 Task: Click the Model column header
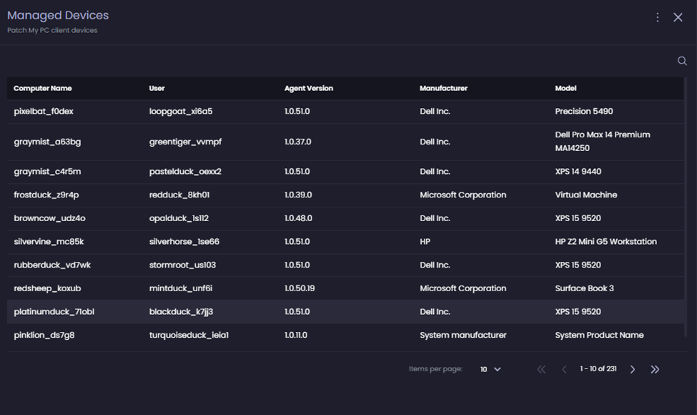565,88
